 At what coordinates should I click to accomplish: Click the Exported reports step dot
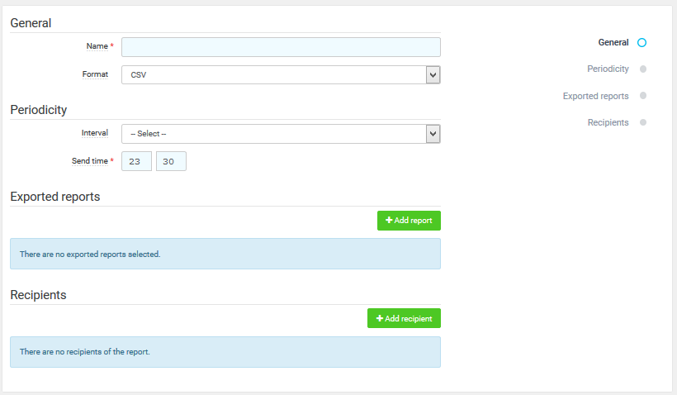click(x=642, y=96)
